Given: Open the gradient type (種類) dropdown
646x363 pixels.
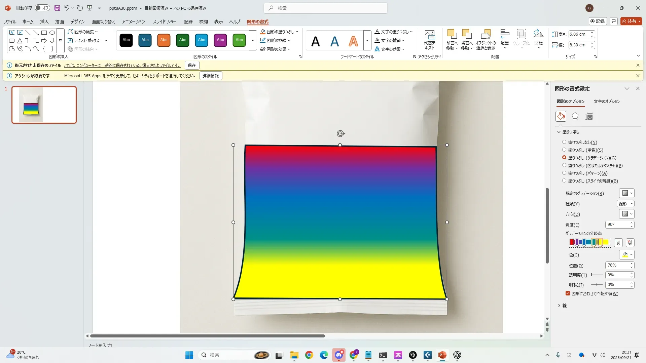Looking at the screenshot, I should pos(625,204).
